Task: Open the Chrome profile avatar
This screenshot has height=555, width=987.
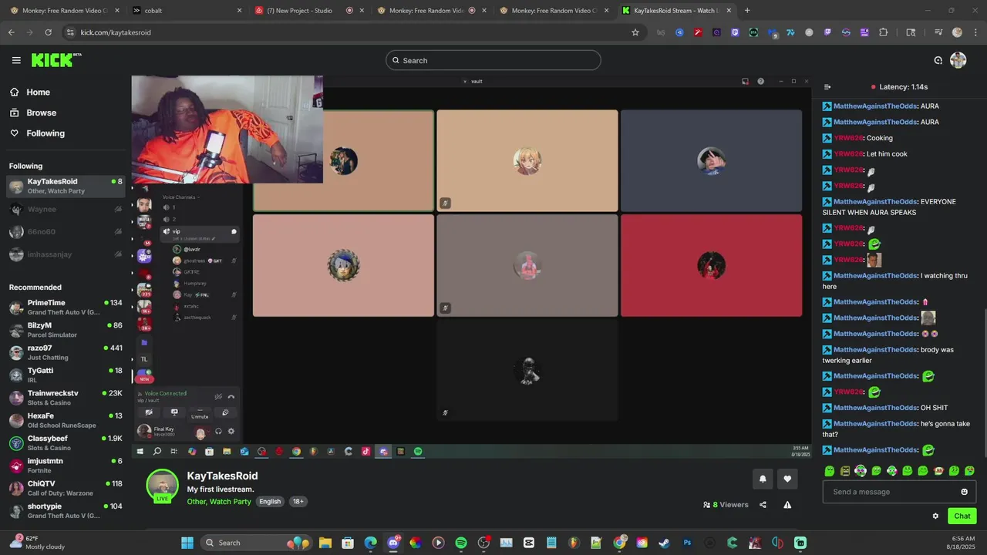Action: click(957, 32)
